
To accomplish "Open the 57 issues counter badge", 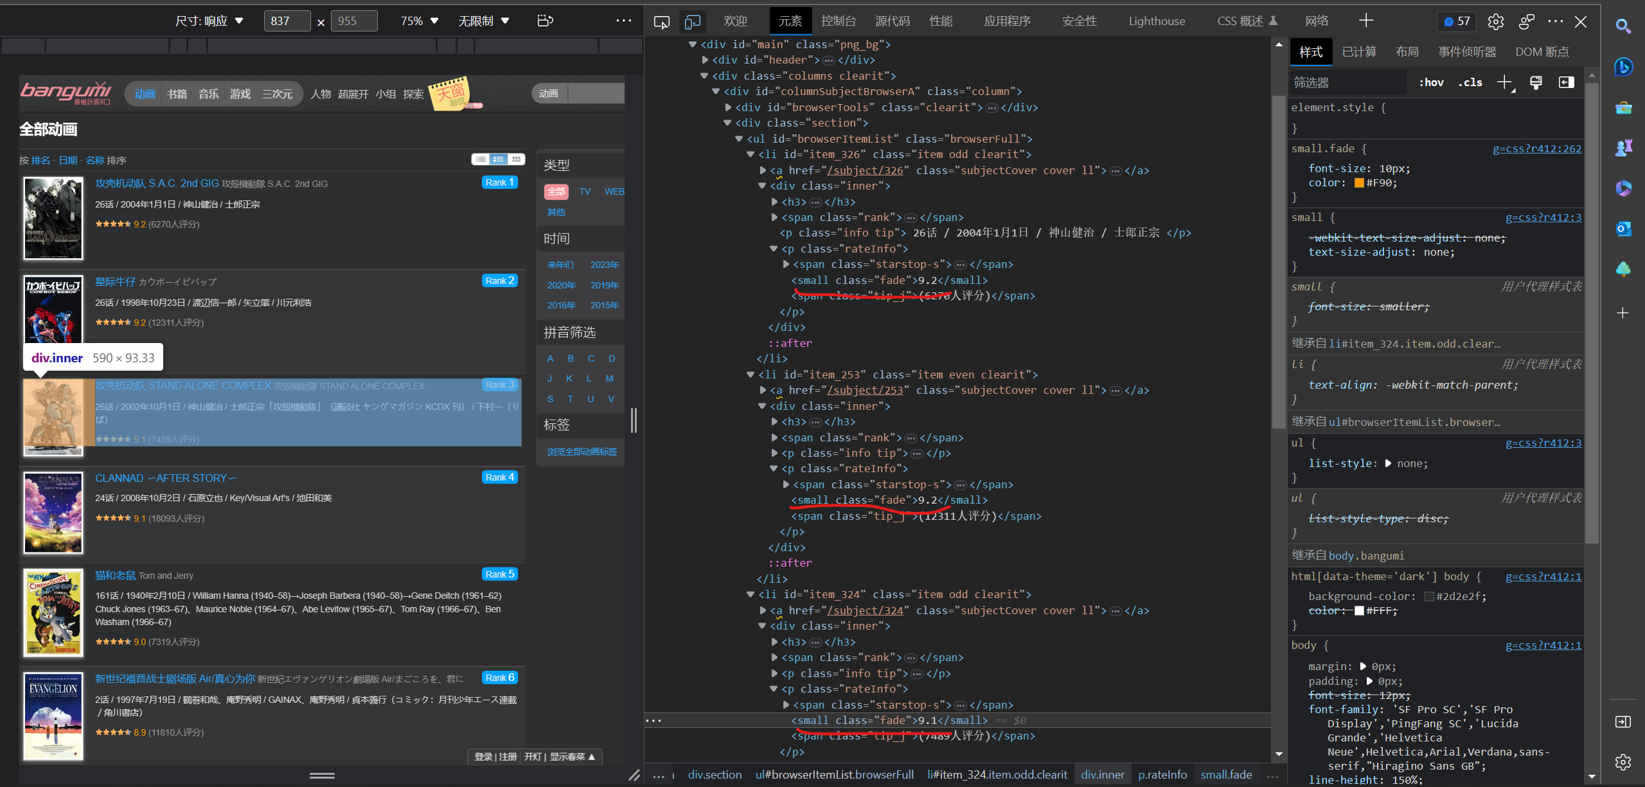I will (x=1456, y=21).
